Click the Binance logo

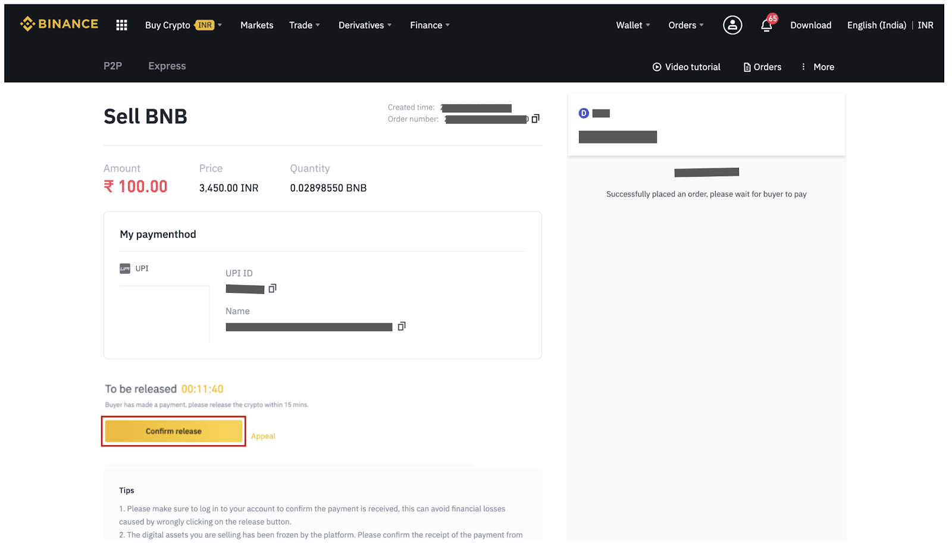pos(59,24)
